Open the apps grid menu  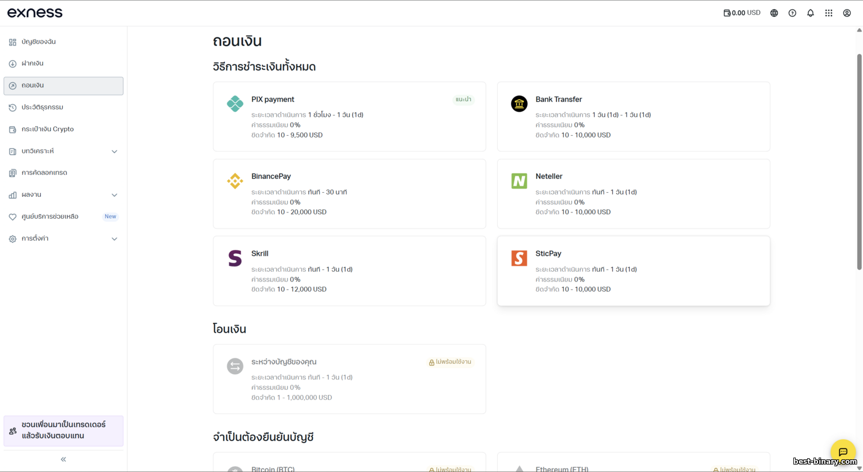pyautogui.click(x=828, y=13)
